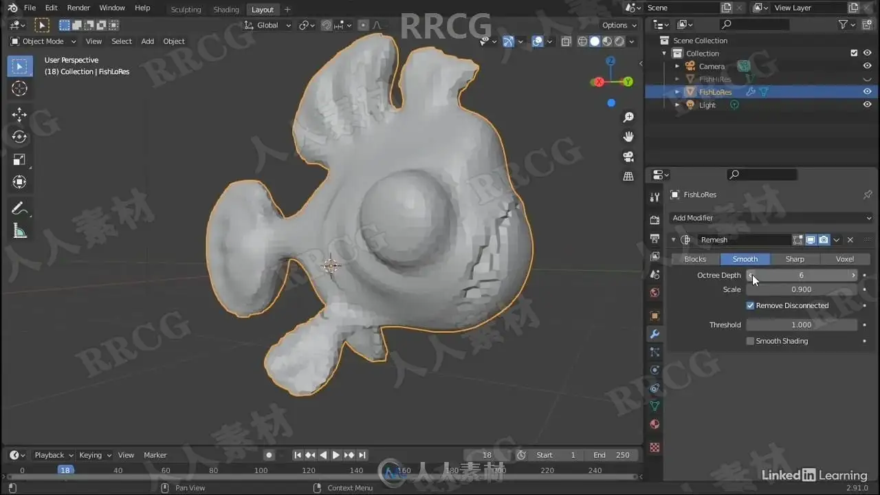The image size is (880, 495).
Task: Choose the Measure ruler tool
Action: pos(19,232)
